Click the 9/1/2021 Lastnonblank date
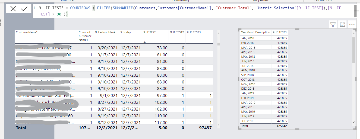Viewport: 360px width, 139px height. 109,95
